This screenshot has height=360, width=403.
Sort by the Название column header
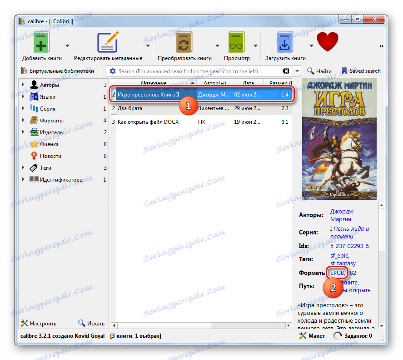pos(154,83)
